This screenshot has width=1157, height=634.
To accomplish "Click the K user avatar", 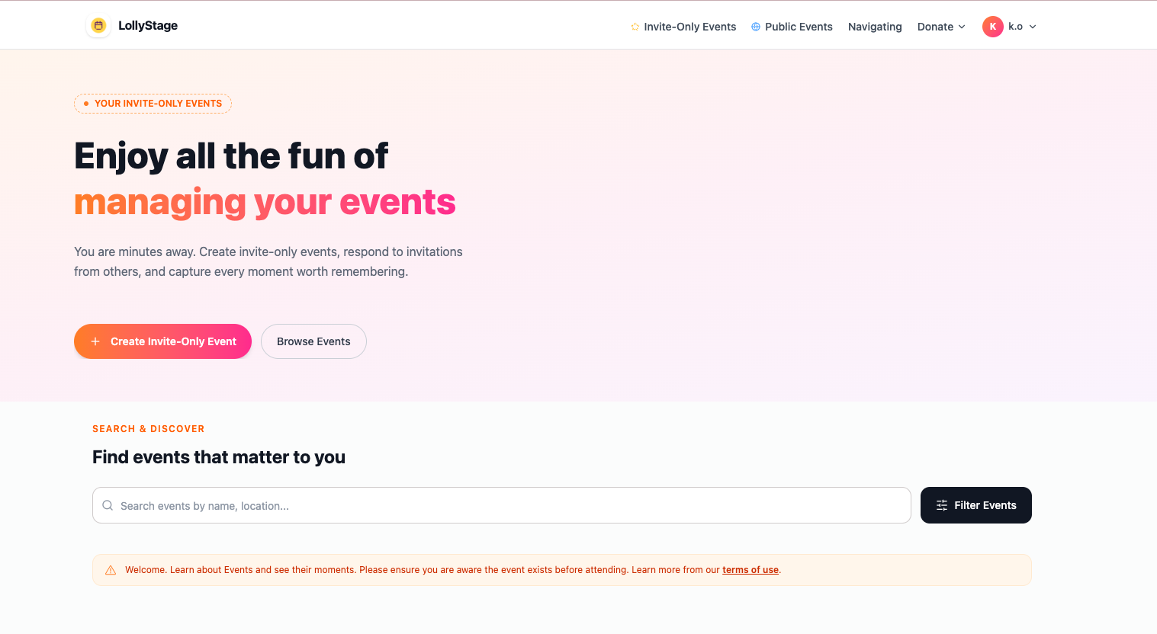I will tap(992, 27).
